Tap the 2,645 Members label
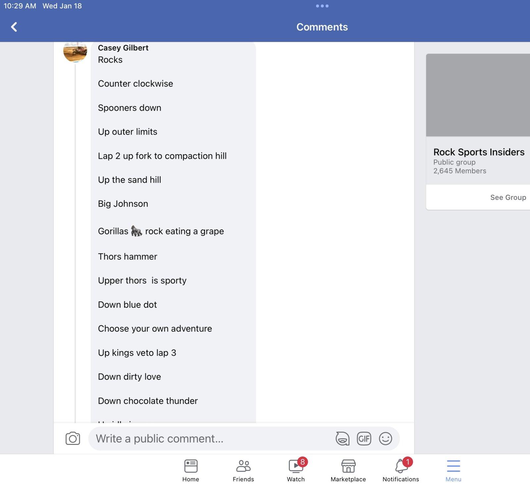Screen dimensions: 530x484 [x=459, y=171]
